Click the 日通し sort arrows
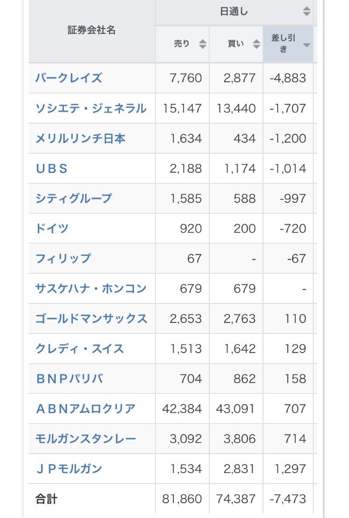The height and width of the screenshot is (518, 349). [306, 11]
